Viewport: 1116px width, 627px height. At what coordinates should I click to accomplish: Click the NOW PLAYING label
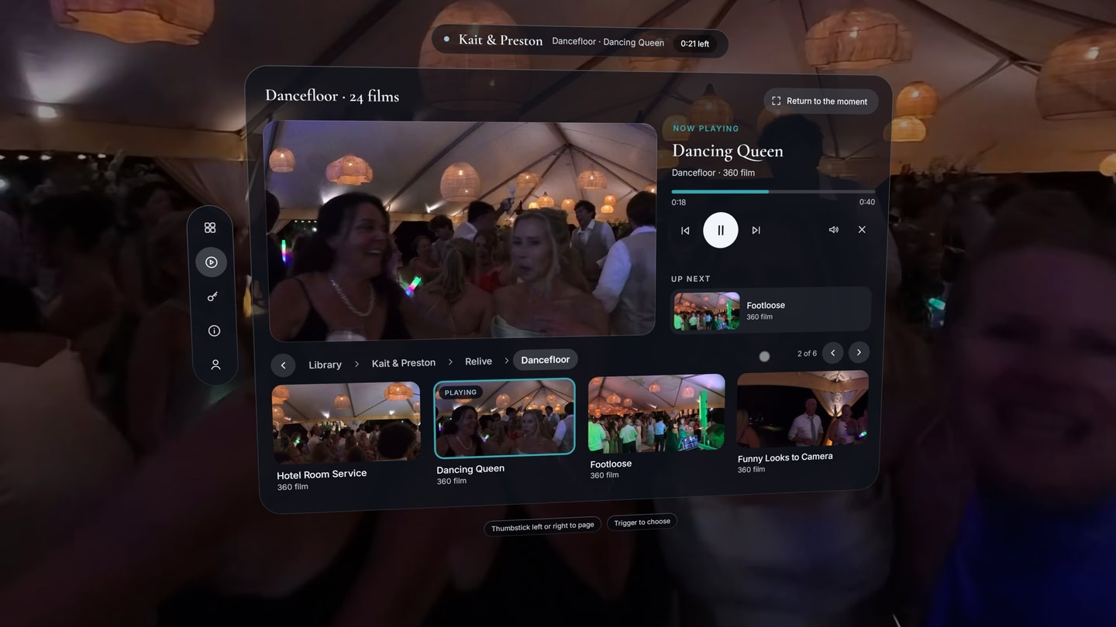pyautogui.click(x=706, y=128)
